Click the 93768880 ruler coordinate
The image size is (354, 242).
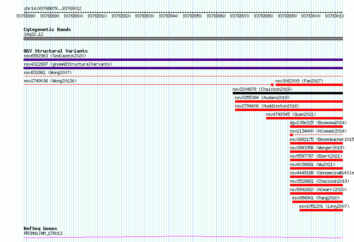point(26,16)
